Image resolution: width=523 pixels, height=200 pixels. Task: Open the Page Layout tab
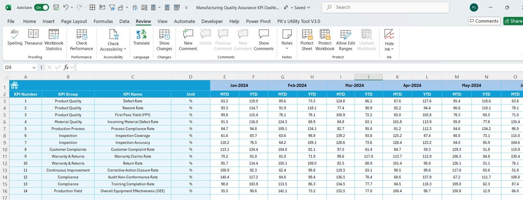pos(74,21)
